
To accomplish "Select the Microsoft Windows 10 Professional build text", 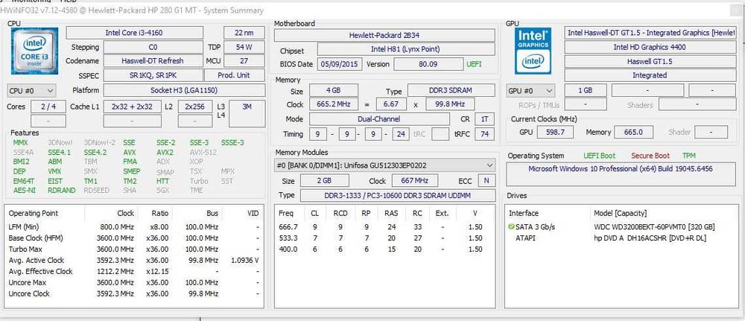I will pos(621,168).
